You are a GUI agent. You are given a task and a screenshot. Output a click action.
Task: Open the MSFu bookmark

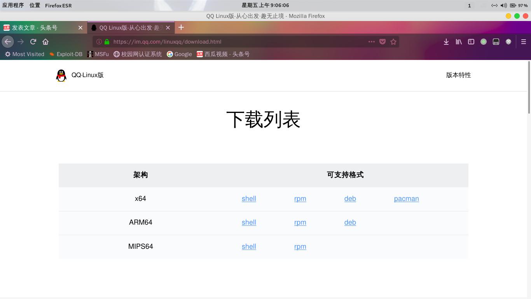[x=98, y=54]
